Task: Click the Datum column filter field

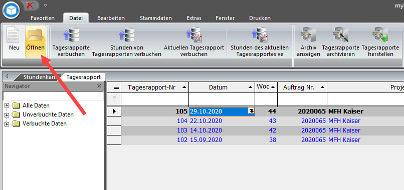Action: [x=222, y=98]
